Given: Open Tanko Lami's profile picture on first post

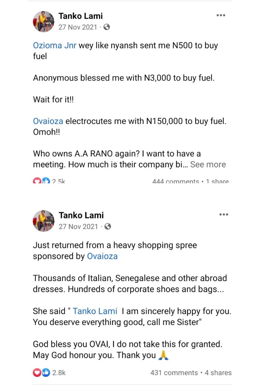Looking at the screenshot, I should pos(44,22).
